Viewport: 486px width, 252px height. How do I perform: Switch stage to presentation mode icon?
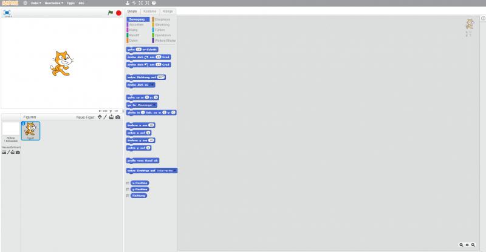point(7,13)
